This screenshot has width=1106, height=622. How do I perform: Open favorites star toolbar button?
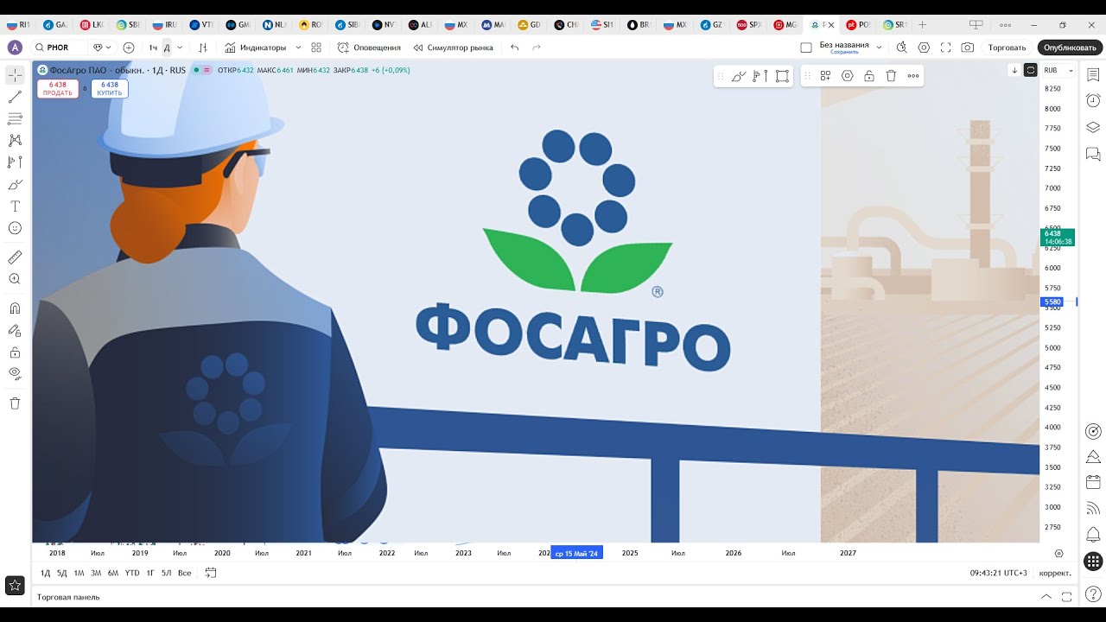[15, 585]
